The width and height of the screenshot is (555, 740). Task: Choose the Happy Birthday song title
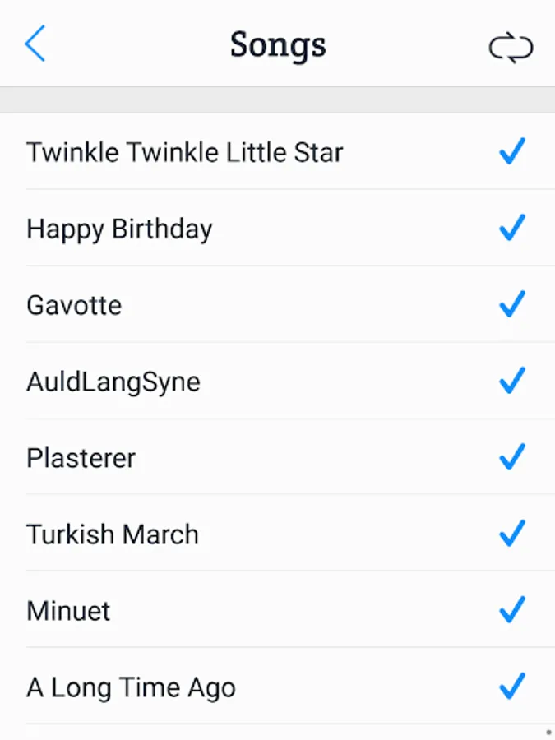coord(119,229)
